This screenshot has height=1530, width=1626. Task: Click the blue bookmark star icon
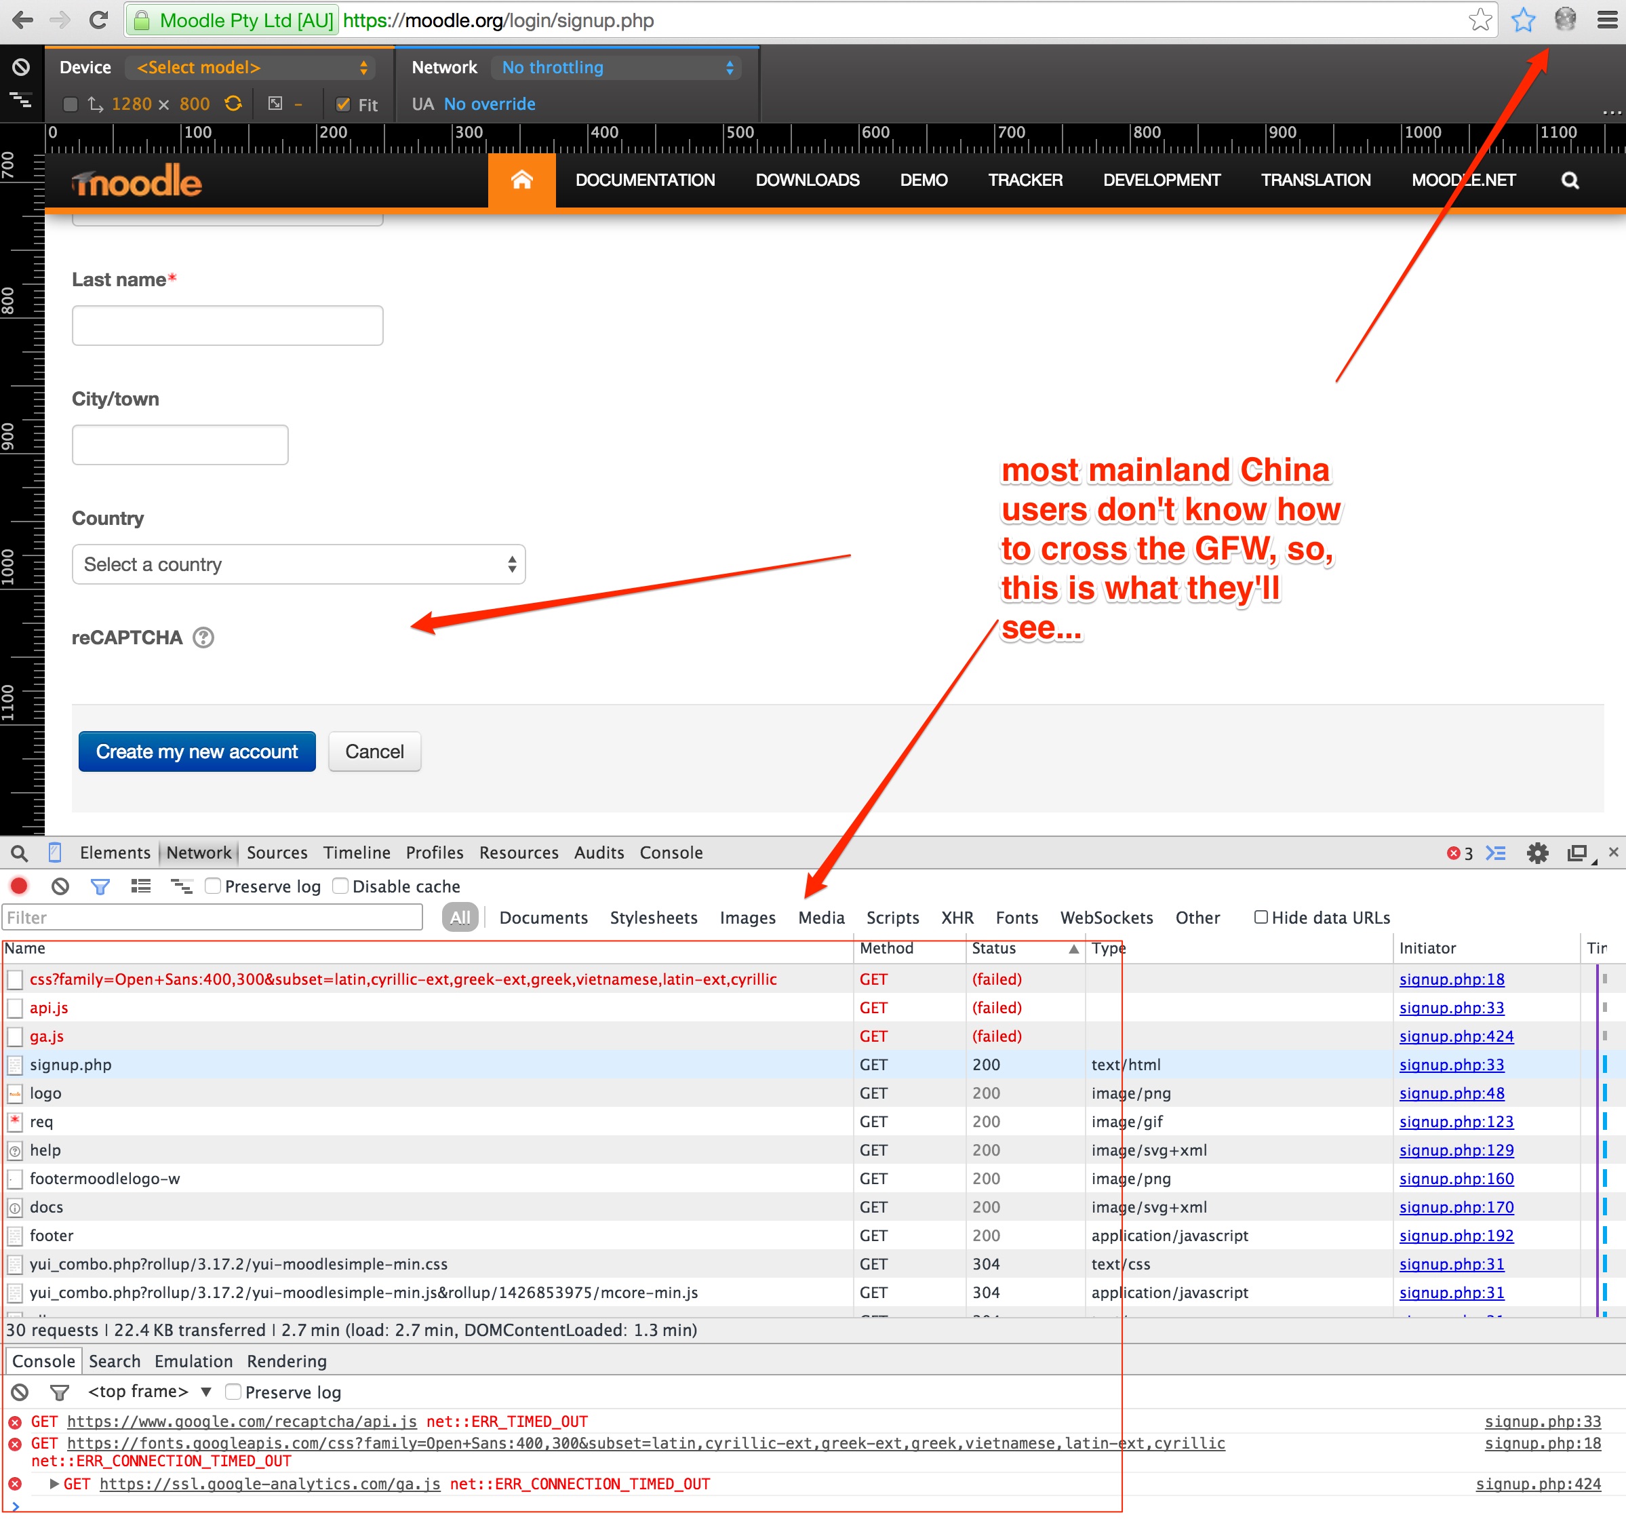tap(1523, 20)
